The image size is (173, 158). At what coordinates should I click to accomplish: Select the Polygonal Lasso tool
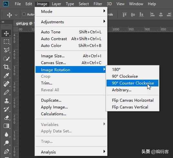pyautogui.click(x=6, y=50)
